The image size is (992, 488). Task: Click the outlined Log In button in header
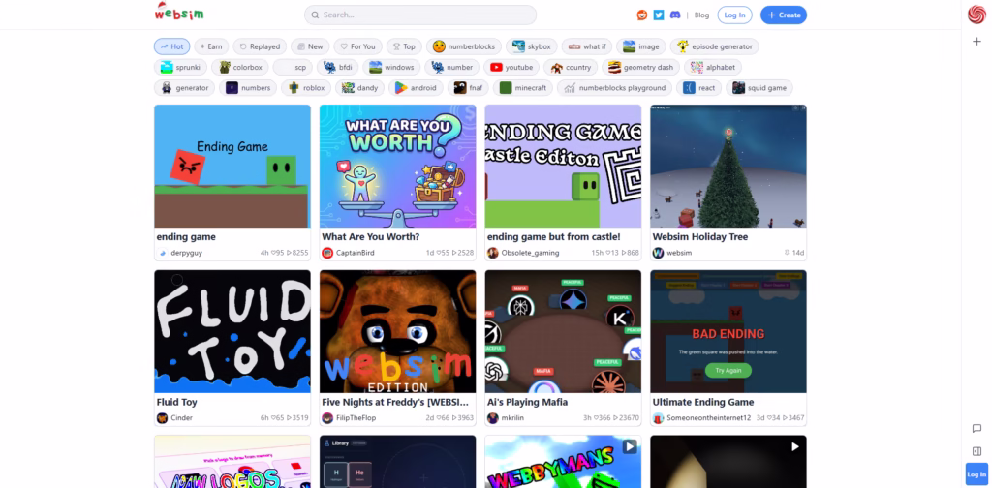[x=734, y=15]
